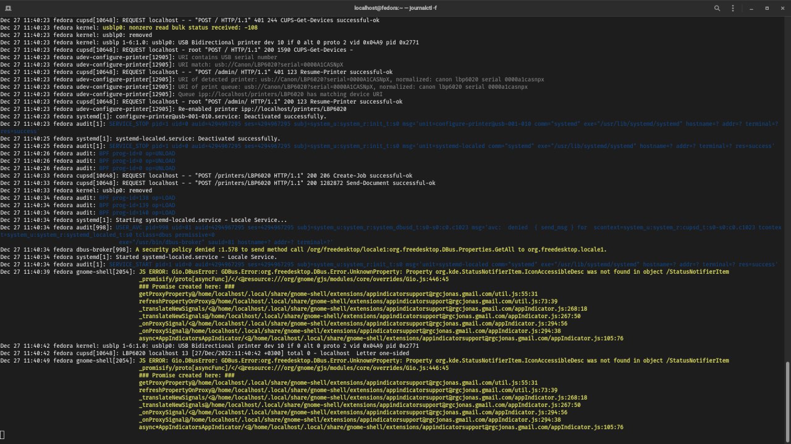
Task: Select the 'Send-Document successful-ok' cupsd line
Action: pos(218,183)
